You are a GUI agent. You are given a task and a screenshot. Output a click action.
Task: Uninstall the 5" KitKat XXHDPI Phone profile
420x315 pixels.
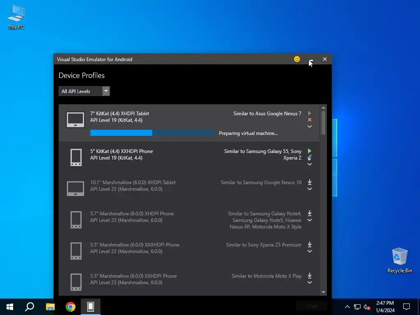[x=309, y=157]
